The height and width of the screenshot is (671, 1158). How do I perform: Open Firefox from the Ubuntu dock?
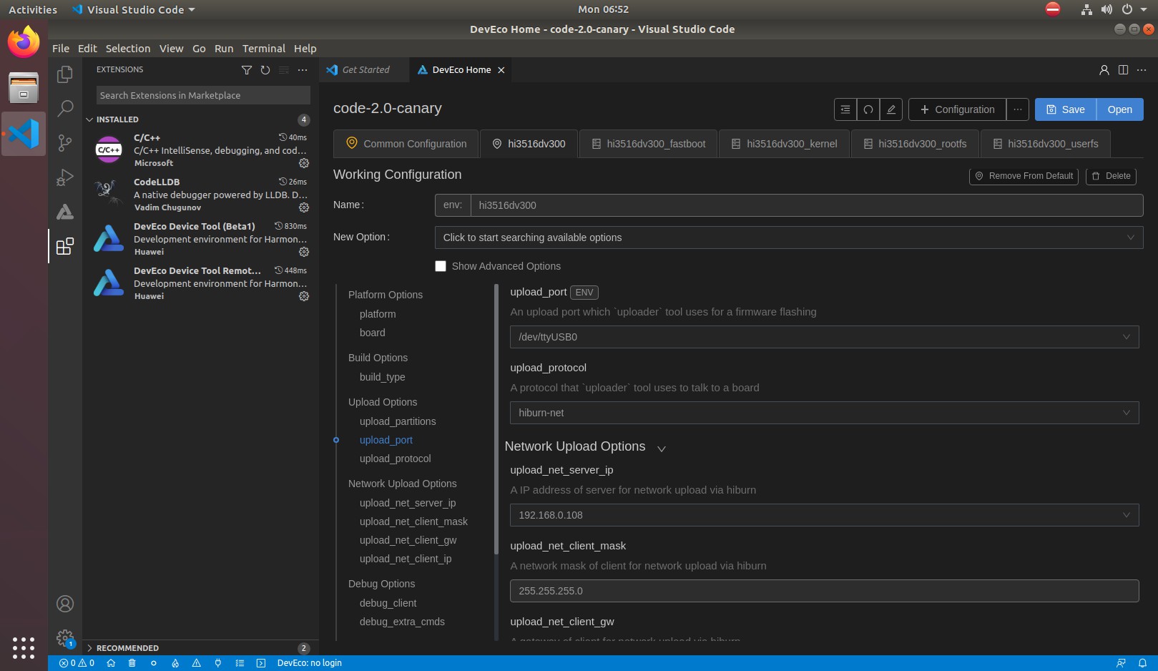tap(24, 42)
